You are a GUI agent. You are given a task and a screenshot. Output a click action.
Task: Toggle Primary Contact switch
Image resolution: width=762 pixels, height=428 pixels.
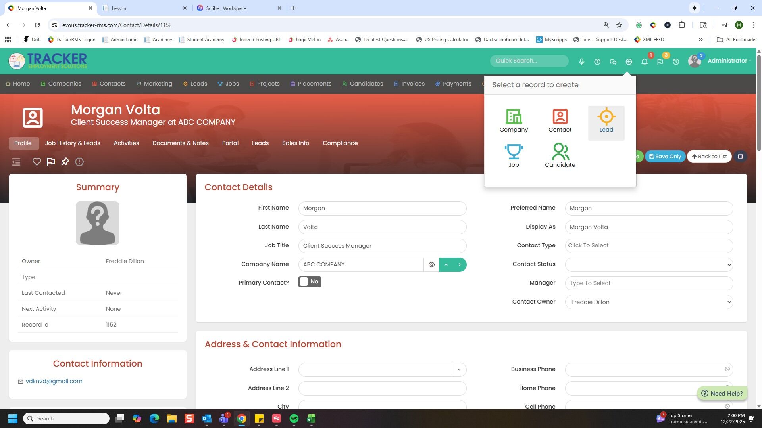point(310,282)
